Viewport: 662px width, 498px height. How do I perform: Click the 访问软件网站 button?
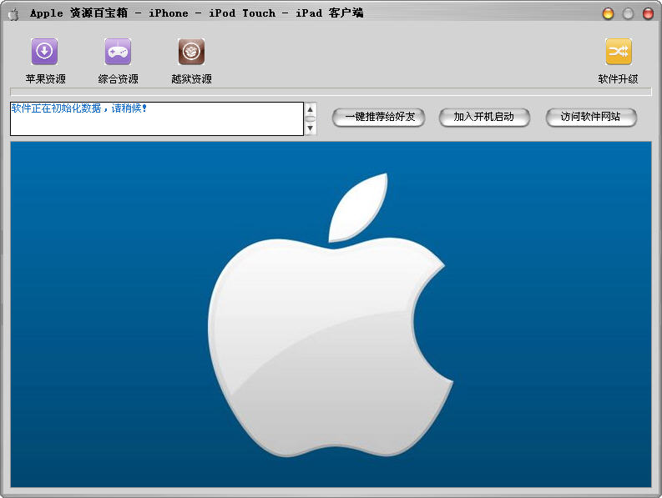tap(591, 117)
